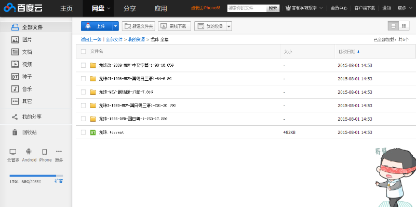Click the Android client icon
The image size is (416, 207).
pyautogui.click(x=29, y=152)
